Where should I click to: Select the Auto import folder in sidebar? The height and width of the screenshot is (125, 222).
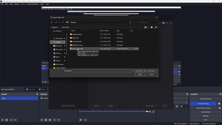pos(58,64)
